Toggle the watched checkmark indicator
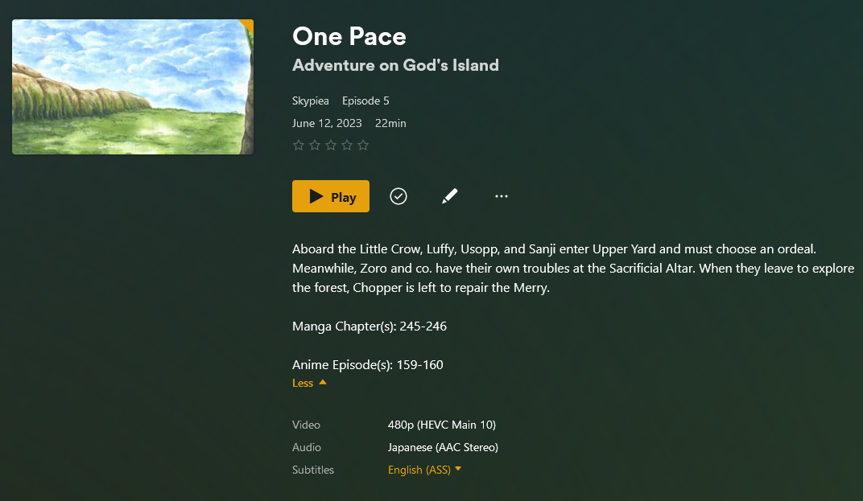Image resolution: width=863 pixels, height=501 pixels. point(398,195)
